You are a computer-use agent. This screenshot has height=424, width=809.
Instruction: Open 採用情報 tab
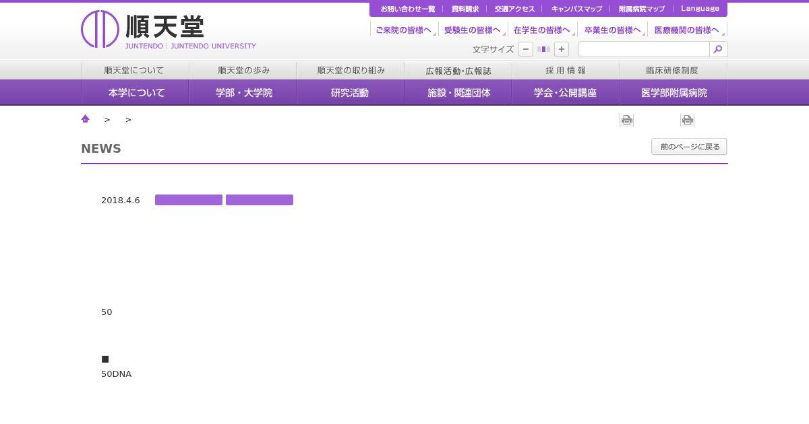coord(566,70)
